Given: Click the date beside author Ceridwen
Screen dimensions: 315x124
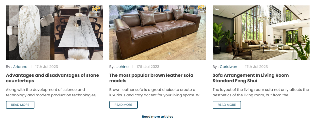Looking at the screenshot, I should point(256,67).
